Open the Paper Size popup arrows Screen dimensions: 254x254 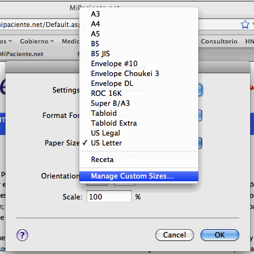[x=200, y=143]
